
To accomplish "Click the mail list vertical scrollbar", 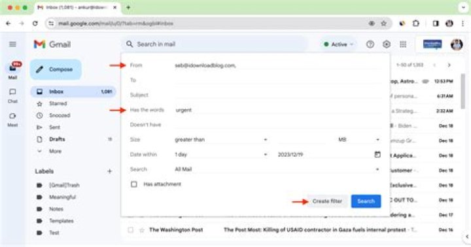I will click(x=463, y=91).
